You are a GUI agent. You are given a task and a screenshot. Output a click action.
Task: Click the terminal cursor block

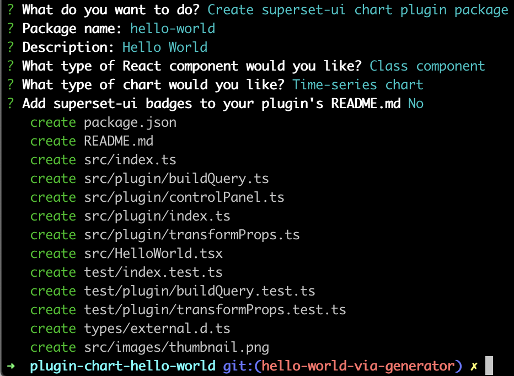[489, 366]
